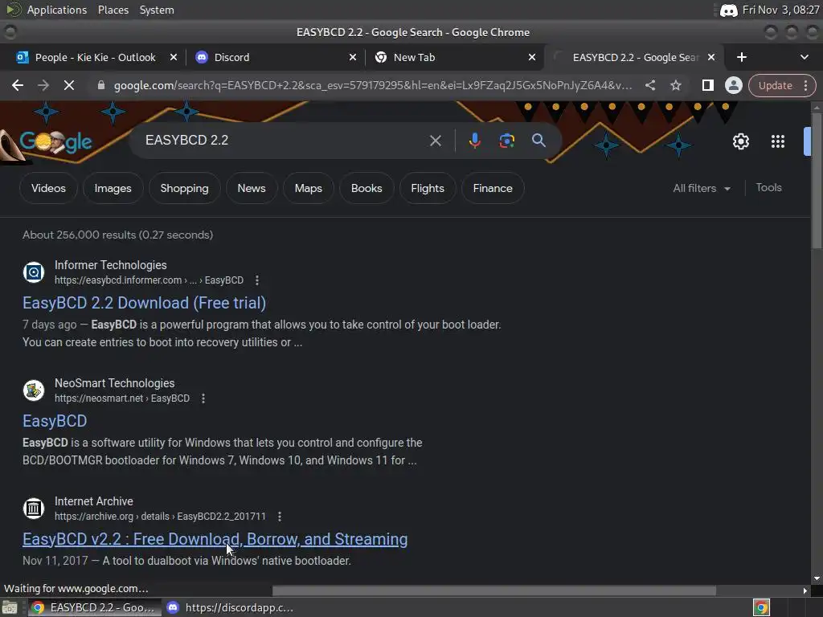Open the Google apps grid
The image size is (823, 617).
tap(777, 141)
